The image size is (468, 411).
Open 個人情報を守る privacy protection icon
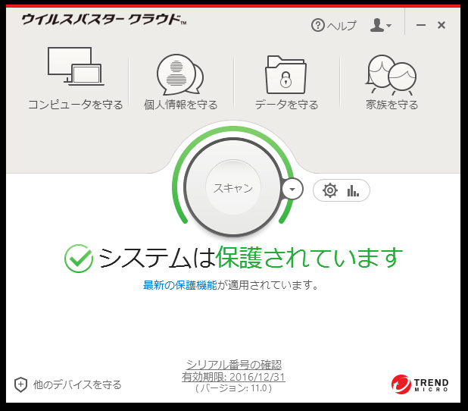(x=180, y=74)
